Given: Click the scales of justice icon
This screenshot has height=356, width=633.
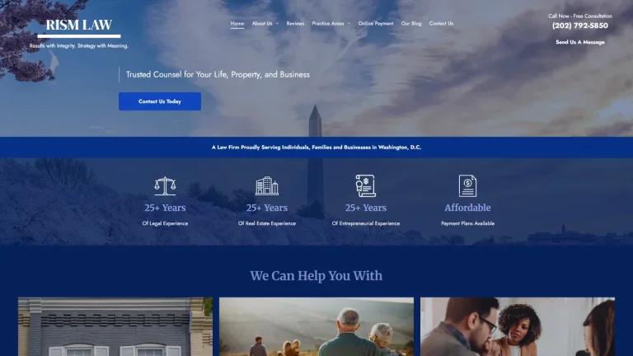Looking at the screenshot, I should (165, 186).
